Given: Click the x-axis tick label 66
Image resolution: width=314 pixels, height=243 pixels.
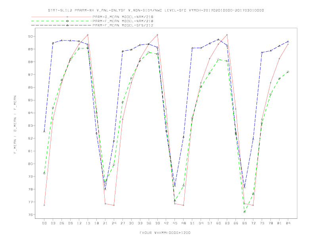Looking at the screenshot, I should 236,223.
